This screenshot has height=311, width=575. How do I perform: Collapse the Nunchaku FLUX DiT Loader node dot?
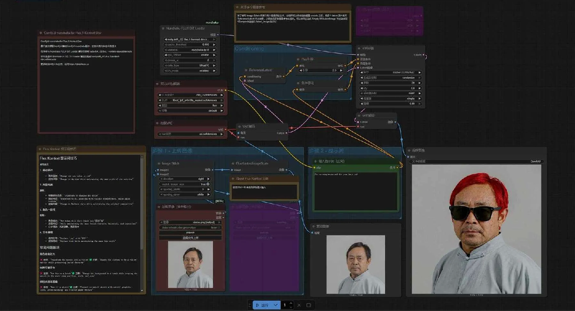point(163,28)
